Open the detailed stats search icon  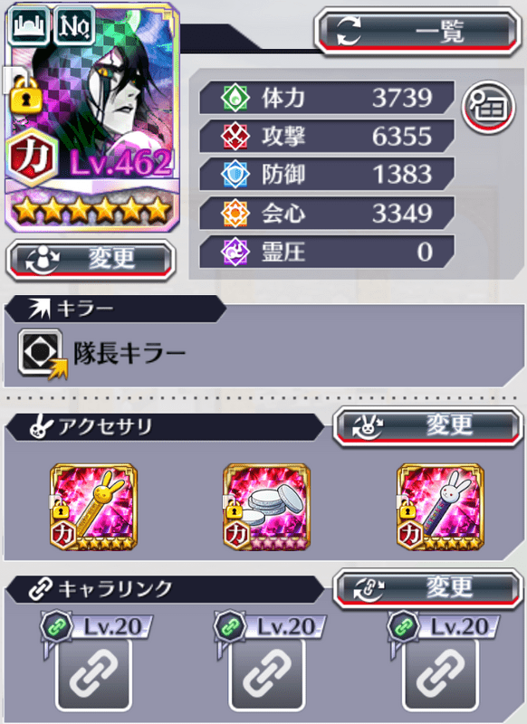coord(488,107)
